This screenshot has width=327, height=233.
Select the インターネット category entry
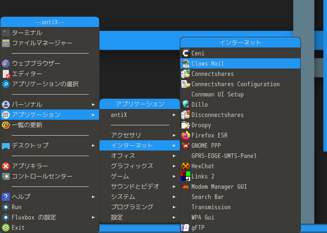tap(140, 145)
